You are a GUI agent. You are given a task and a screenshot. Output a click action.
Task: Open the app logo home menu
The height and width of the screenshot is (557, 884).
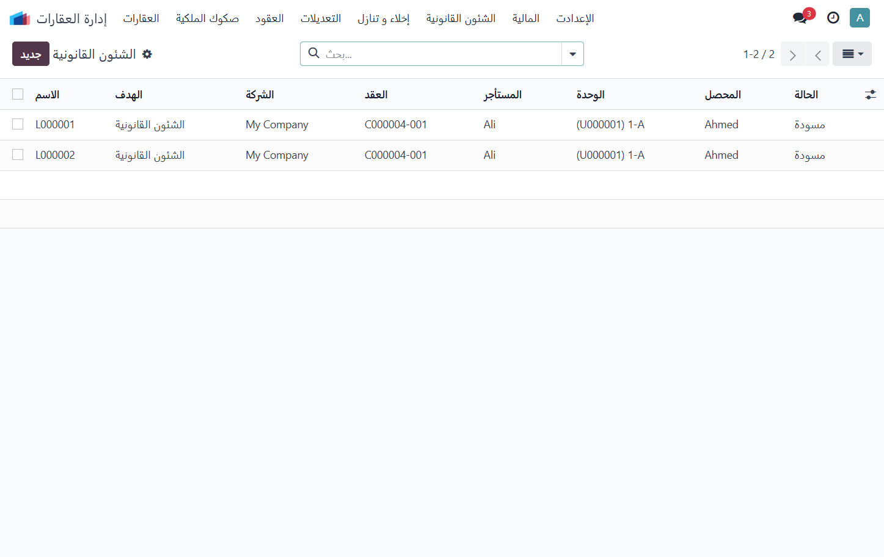[20, 18]
